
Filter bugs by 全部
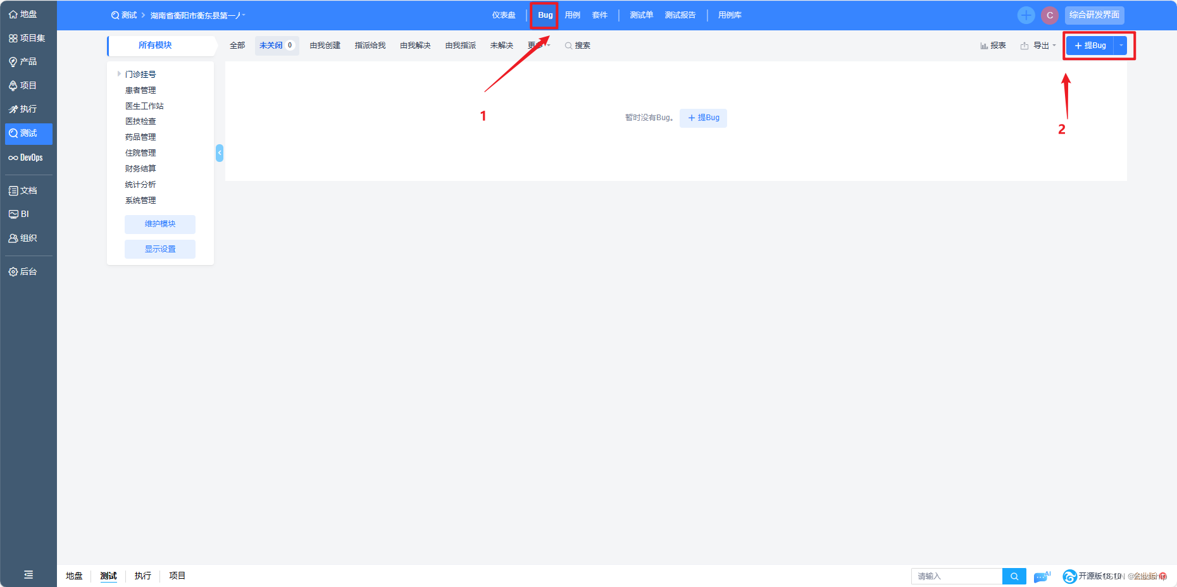tap(237, 46)
